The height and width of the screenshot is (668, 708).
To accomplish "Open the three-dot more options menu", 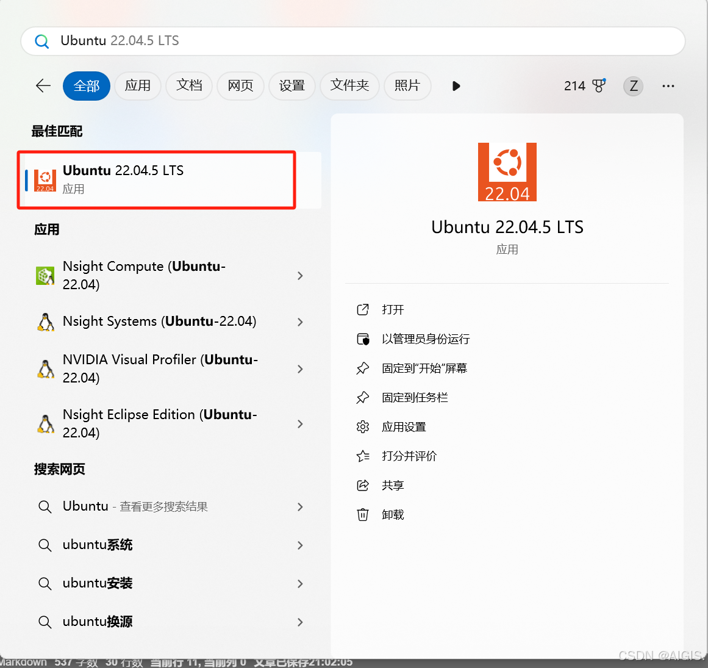I will point(668,86).
